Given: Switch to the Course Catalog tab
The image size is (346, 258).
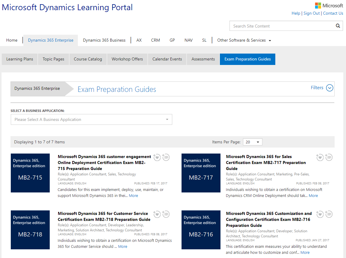Looking at the screenshot, I should coord(88,59).
